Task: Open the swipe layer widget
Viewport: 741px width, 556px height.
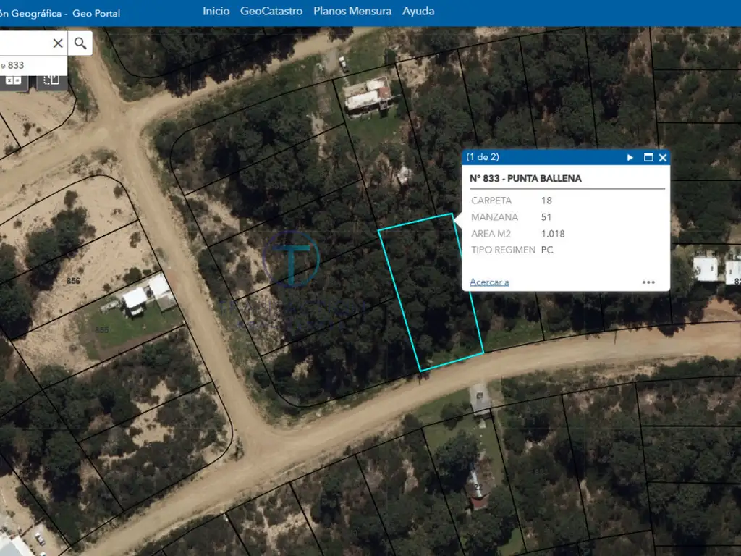Action: [51, 80]
